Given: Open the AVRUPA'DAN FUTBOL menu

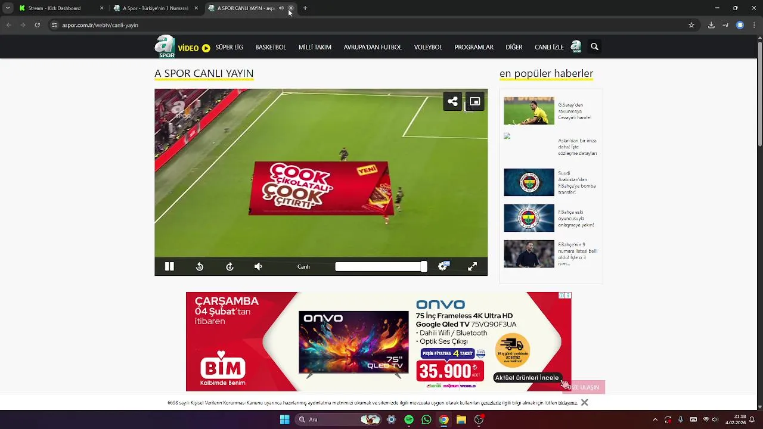Looking at the screenshot, I should click(373, 47).
